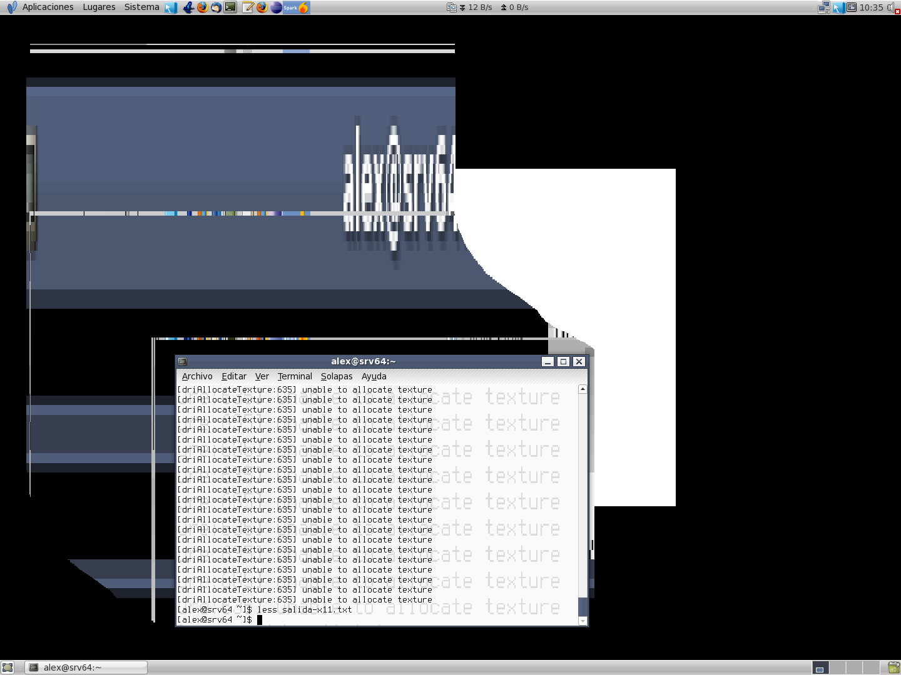Click the show desktop button
The width and height of the screenshot is (901, 675).
8,667
